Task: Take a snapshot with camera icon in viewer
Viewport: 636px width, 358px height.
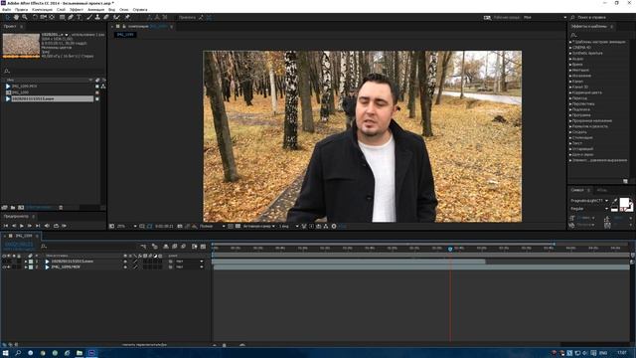Action: pyautogui.click(x=180, y=226)
